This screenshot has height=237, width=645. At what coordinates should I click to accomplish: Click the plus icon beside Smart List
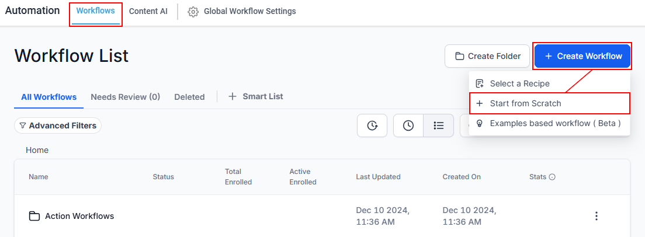tap(233, 96)
